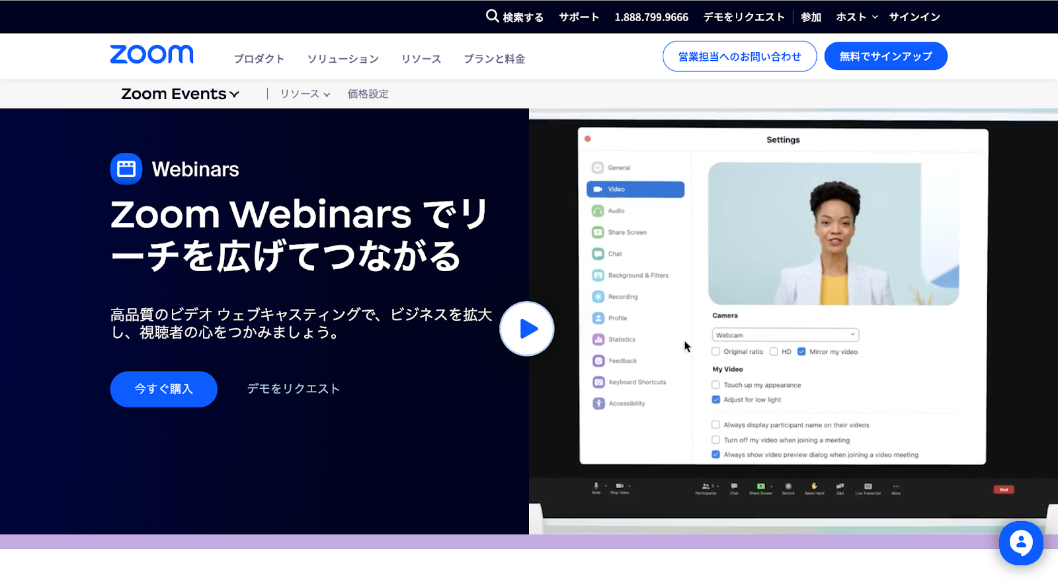The height and width of the screenshot is (580, 1058).
Task: Click the Raise Hand icon
Action: [815, 487]
